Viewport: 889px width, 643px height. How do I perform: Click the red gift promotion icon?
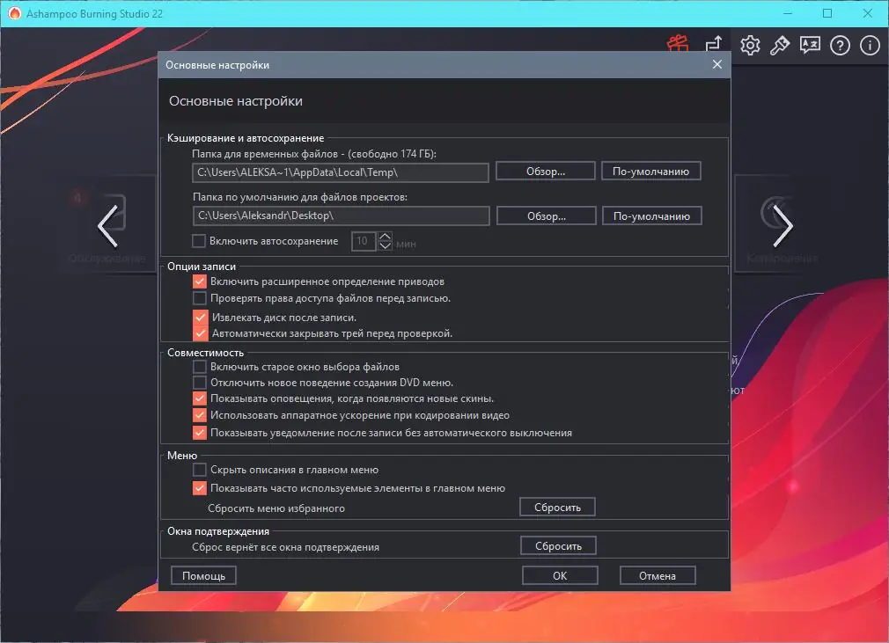(679, 42)
